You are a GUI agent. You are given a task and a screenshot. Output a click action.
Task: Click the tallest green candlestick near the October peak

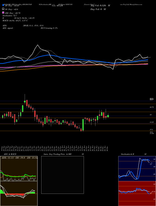pyautogui.click(x=22, y=109)
